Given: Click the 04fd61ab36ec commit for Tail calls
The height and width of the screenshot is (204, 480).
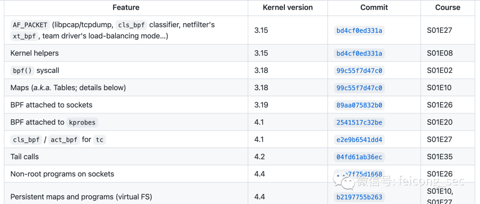Looking at the screenshot, I should pyautogui.click(x=359, y=157).
